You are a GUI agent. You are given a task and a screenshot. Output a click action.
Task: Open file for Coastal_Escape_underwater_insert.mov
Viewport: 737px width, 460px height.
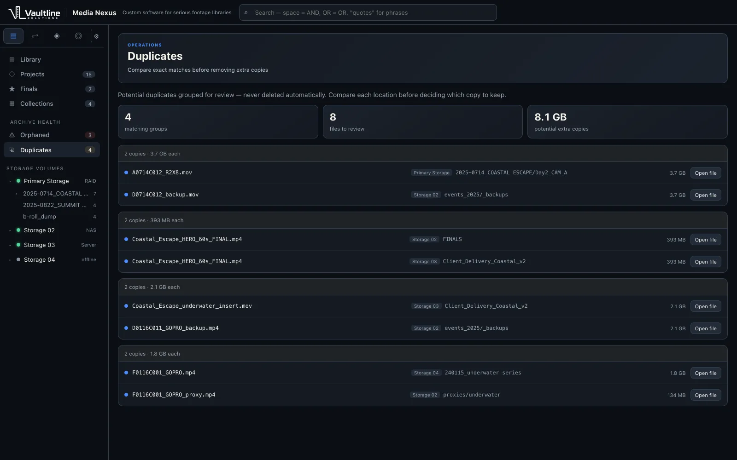point(706,306)
